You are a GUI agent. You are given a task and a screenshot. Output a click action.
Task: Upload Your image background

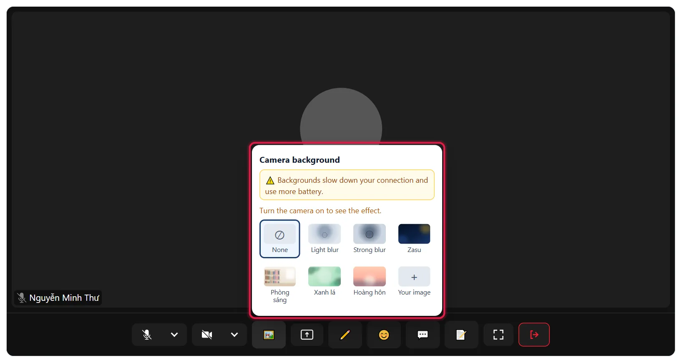(414, 282)
